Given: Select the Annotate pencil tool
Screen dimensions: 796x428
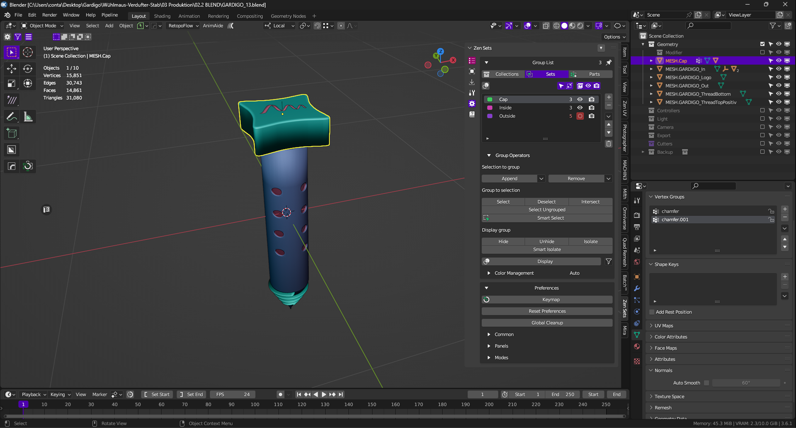Looking at the screenshot, I should [x=12, y=117].
